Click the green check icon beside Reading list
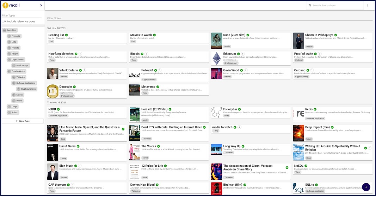Screen dimensions: 376x211 [x=66, y=35]
